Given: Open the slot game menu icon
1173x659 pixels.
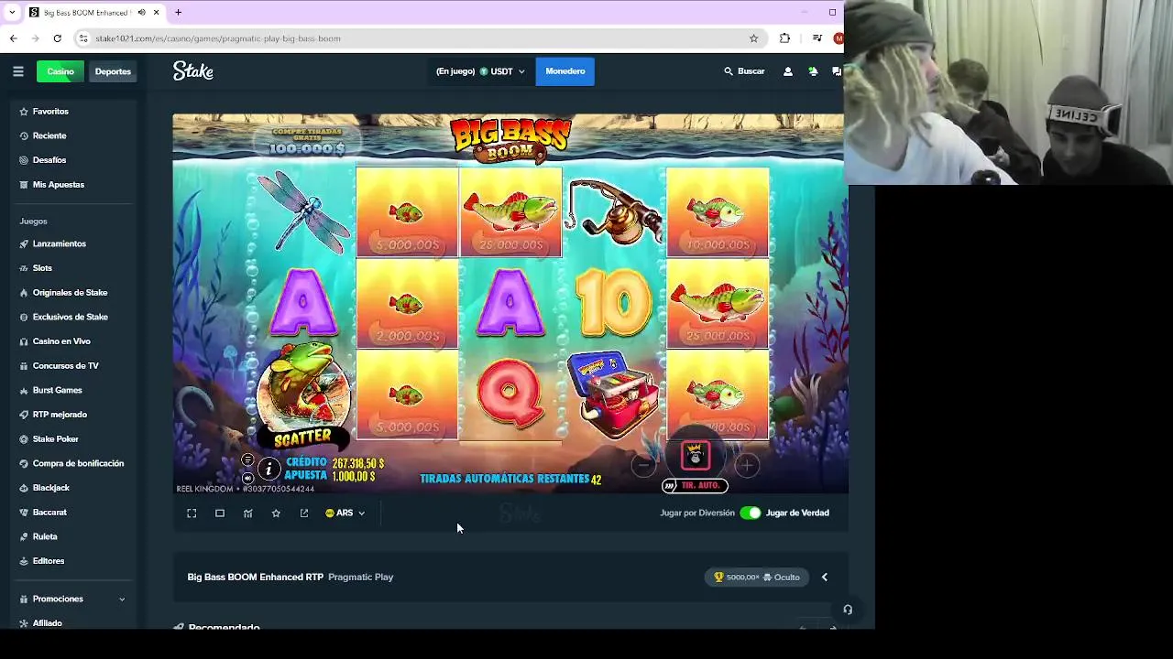Looking at the screenshot, I should point(247,460).
